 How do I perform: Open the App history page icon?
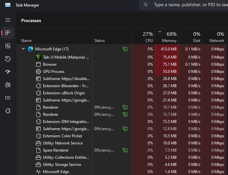tap(8, 59)
